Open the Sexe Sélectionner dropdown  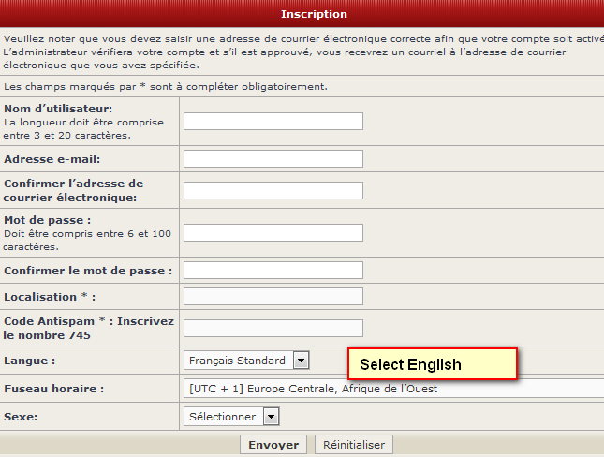point(231,417)
